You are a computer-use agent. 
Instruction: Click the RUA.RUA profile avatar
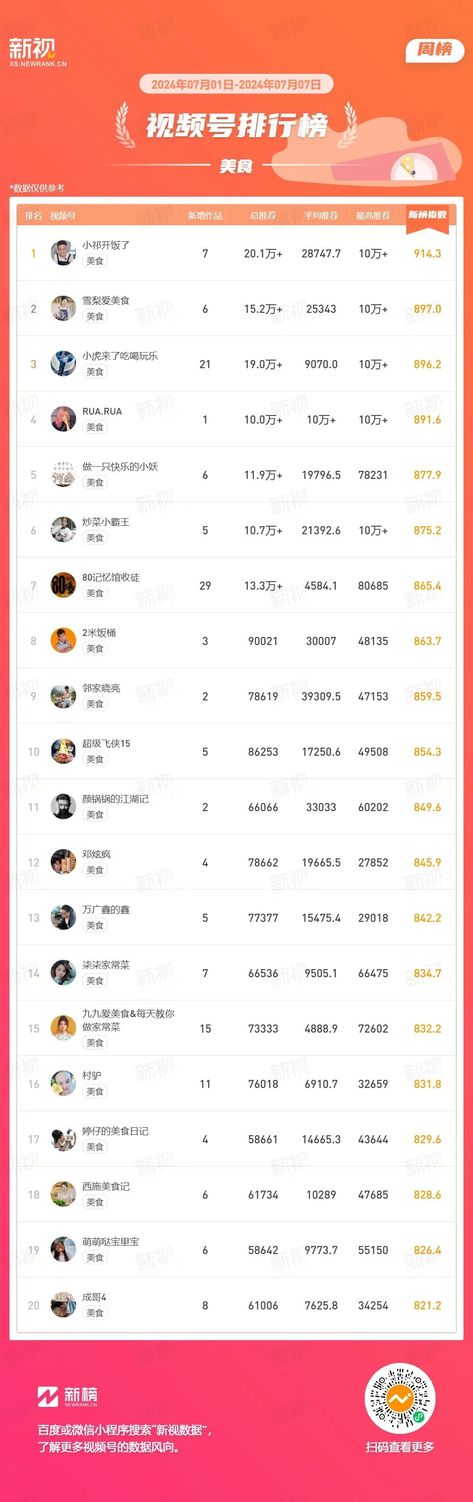63,419
